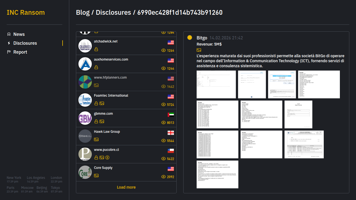Click the lock icon under atchadwick.net
This screenshot has height=200, width=356.
tap(96, 49)
